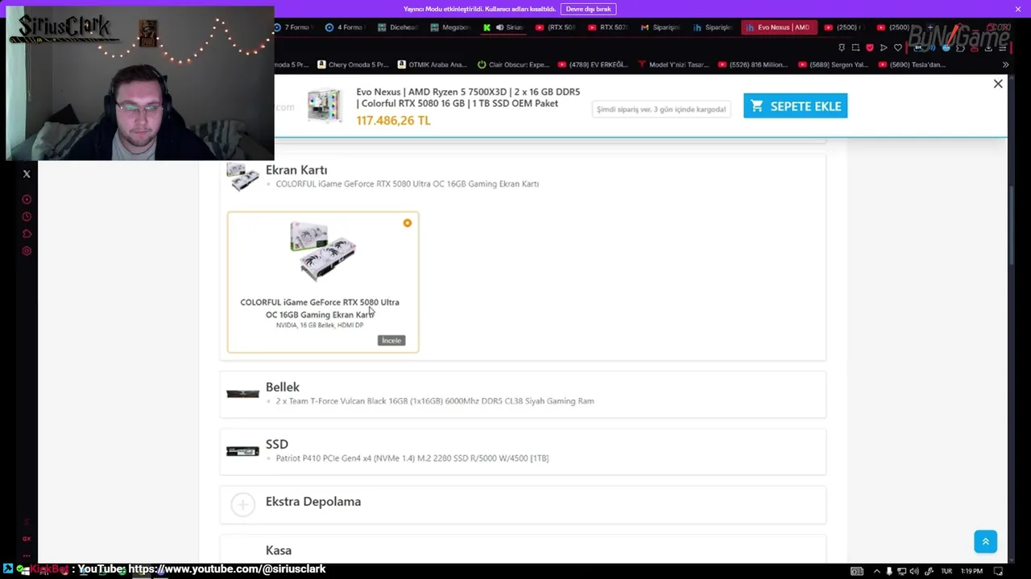Expand the bookmarks bar overflow chevron

pyautogui.click(x=1005, y=64)
